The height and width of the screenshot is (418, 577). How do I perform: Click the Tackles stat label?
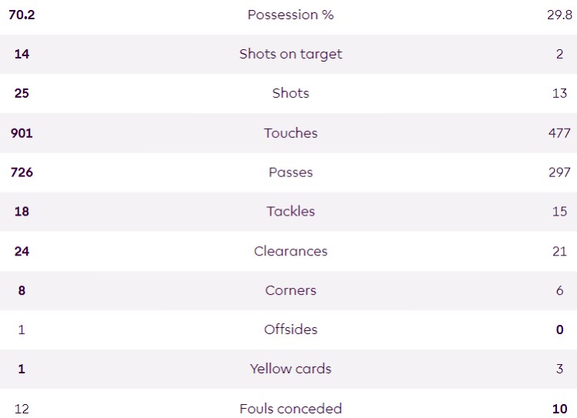290,212
